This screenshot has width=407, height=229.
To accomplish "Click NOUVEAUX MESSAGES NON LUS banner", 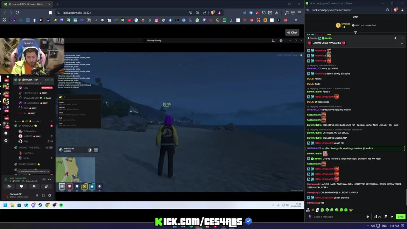I will [34, 171].
